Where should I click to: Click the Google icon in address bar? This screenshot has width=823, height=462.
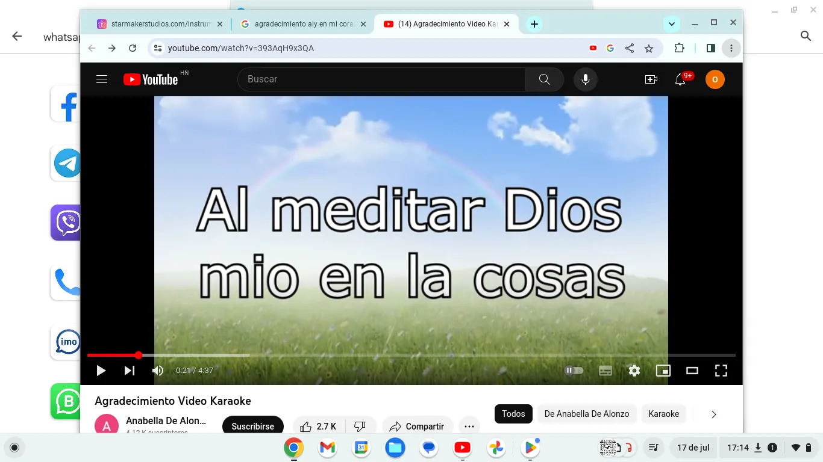click(610, 48)
